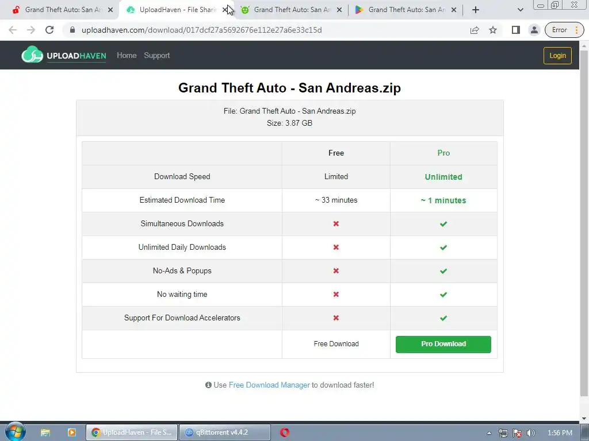The image size is (589, 441).
Task: Click the yellow Login button
Action: (x=557, y=56)
